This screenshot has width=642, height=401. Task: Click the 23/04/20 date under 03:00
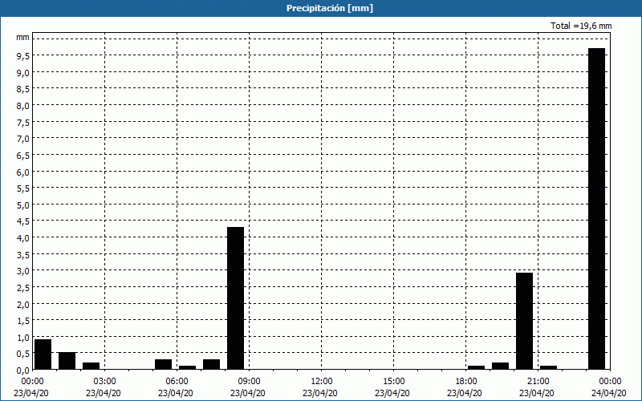pos(104,393)
